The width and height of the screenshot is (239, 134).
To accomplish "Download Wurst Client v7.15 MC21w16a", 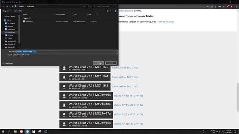I will click(86, 124).
